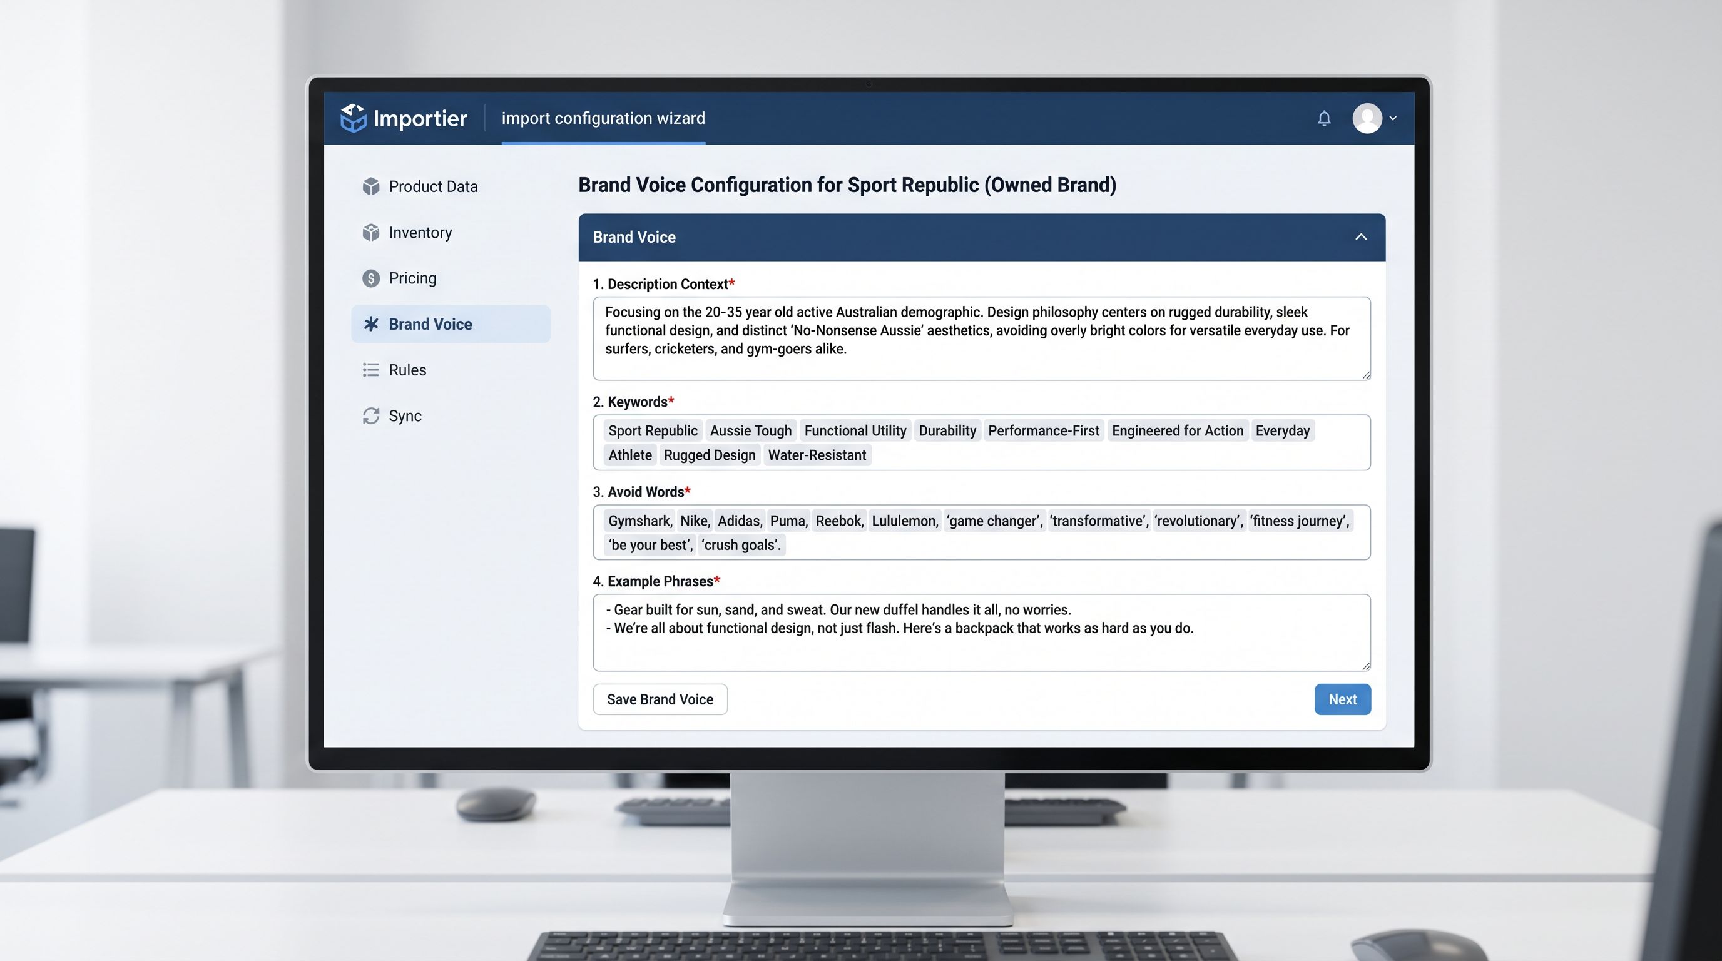Open the account dropdown chevron
This screenshot has height=961, width=1722.
pyautogui.click(x=1393, y=118)
